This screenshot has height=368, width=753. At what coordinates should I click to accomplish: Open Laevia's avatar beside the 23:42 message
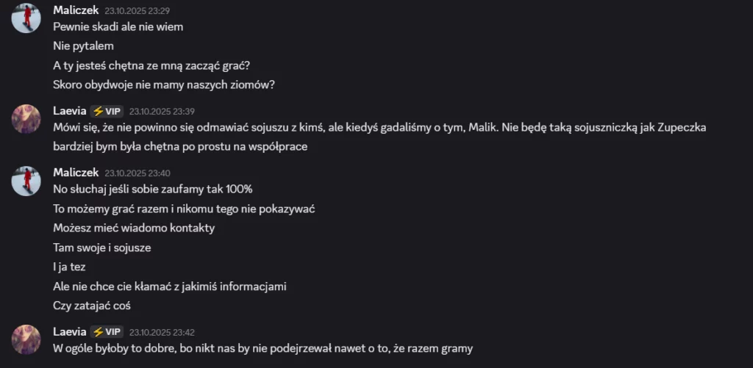26,339
